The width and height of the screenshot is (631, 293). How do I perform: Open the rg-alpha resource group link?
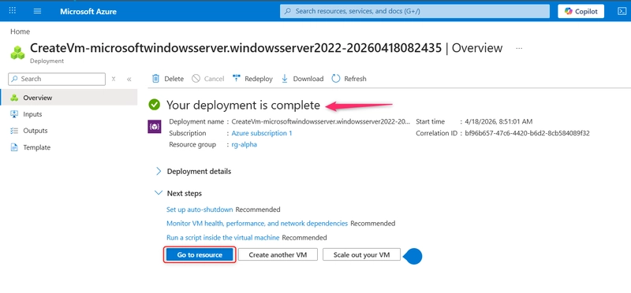tap(244, 145)
